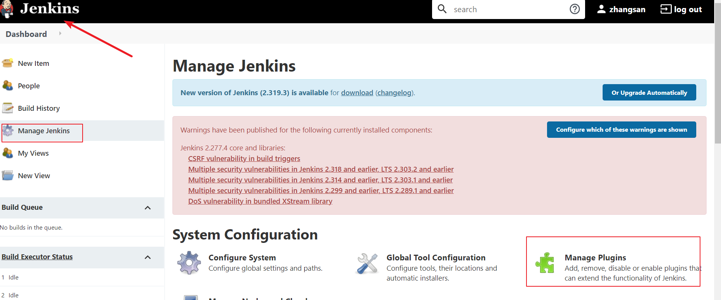Open the People sidebar entry
721x300 pixels.
pyautogui.click(x=29, y=86)
